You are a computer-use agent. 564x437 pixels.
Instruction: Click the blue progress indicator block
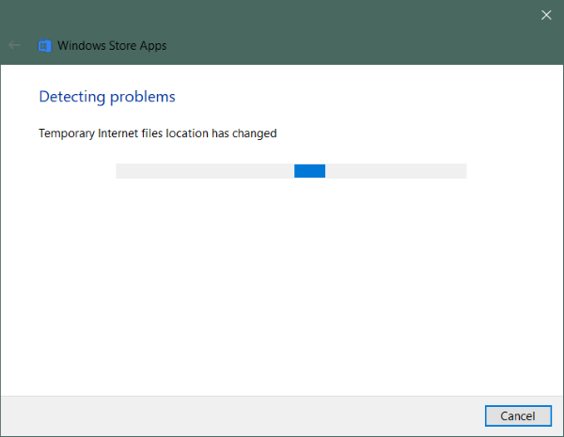(309, 170)
